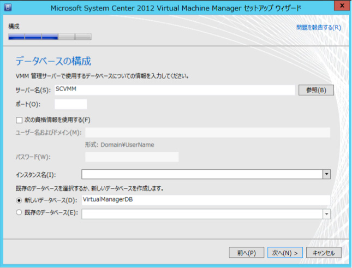Click the 構成 step label
This screenshot has height=268, width=352.
pos(14,27)
